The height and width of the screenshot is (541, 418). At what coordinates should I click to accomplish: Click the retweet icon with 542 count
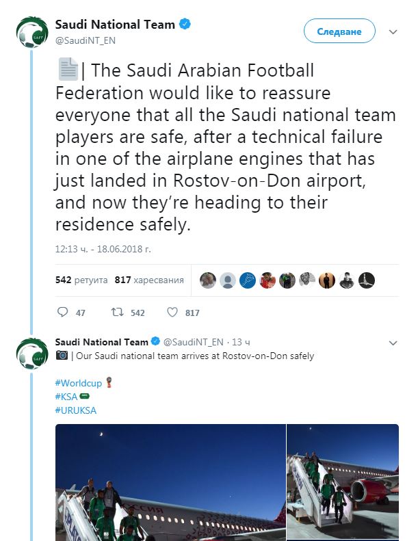point(118,312)
